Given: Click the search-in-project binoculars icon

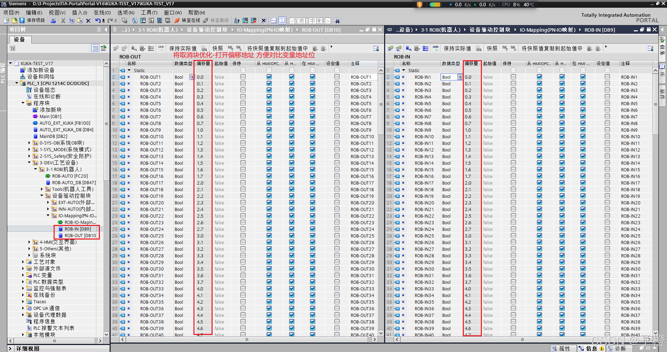Looking at the screenshot, I should pos(337,21).
